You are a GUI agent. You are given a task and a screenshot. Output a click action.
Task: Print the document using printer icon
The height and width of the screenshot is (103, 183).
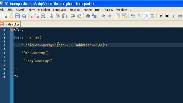click(43, 16)
